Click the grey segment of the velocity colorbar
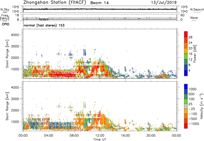 click(x=186, y=106)
